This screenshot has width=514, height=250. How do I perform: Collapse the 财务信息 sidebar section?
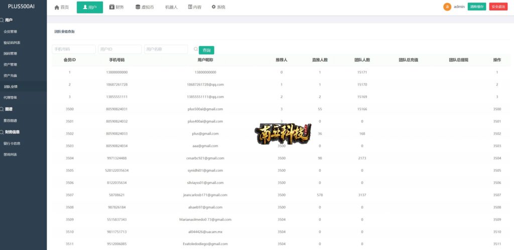point(13,132)
